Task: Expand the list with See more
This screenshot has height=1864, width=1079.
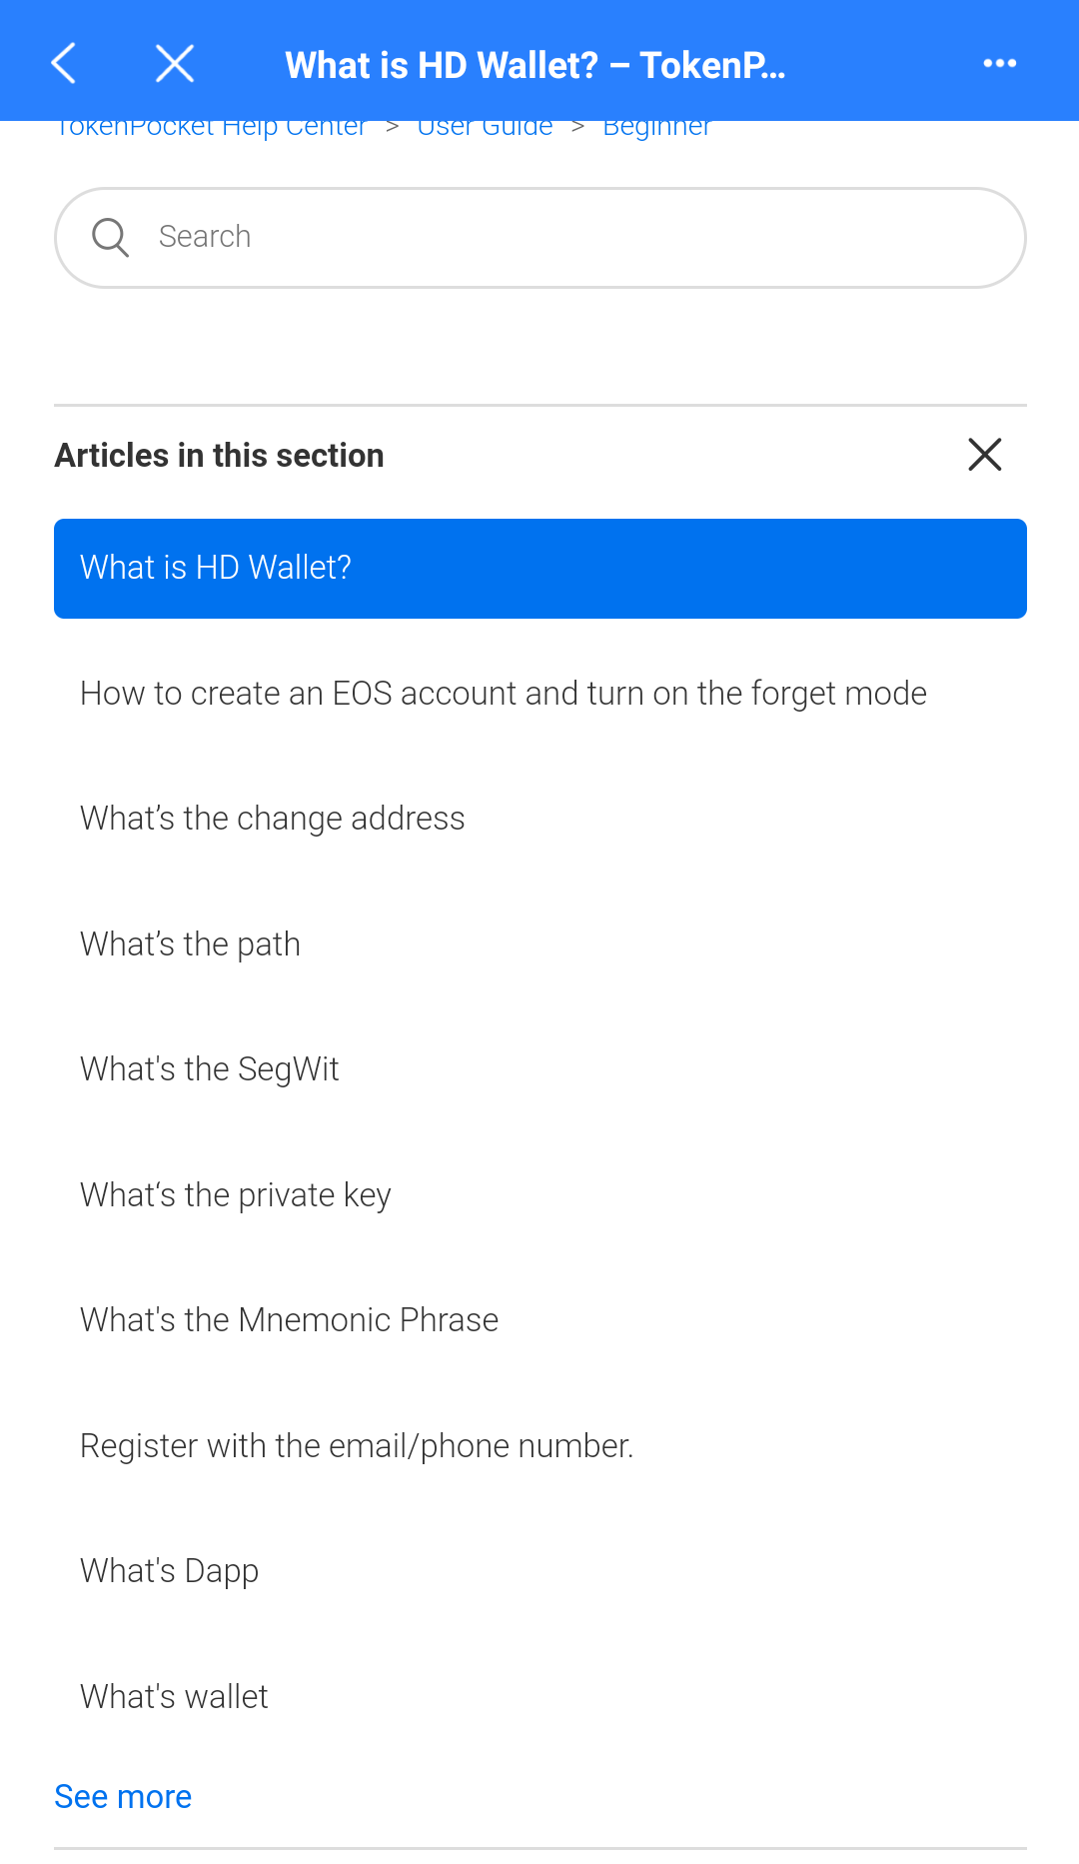Action: coord(123,1797)
